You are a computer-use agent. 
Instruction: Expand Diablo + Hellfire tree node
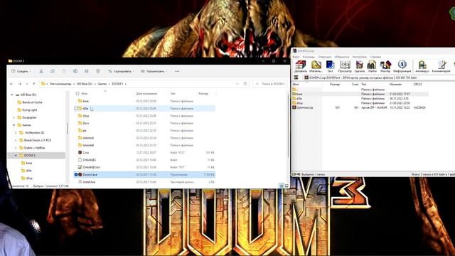tap(16, 148)
